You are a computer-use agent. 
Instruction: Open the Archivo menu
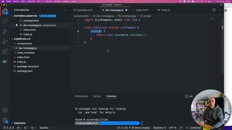coord(16,1)
